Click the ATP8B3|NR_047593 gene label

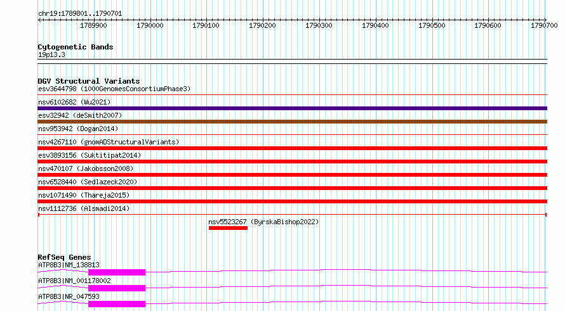pos(69,296)
